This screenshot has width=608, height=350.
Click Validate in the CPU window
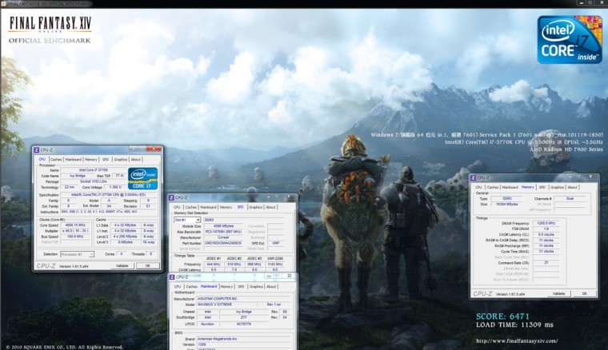click(x=122, y=266)
